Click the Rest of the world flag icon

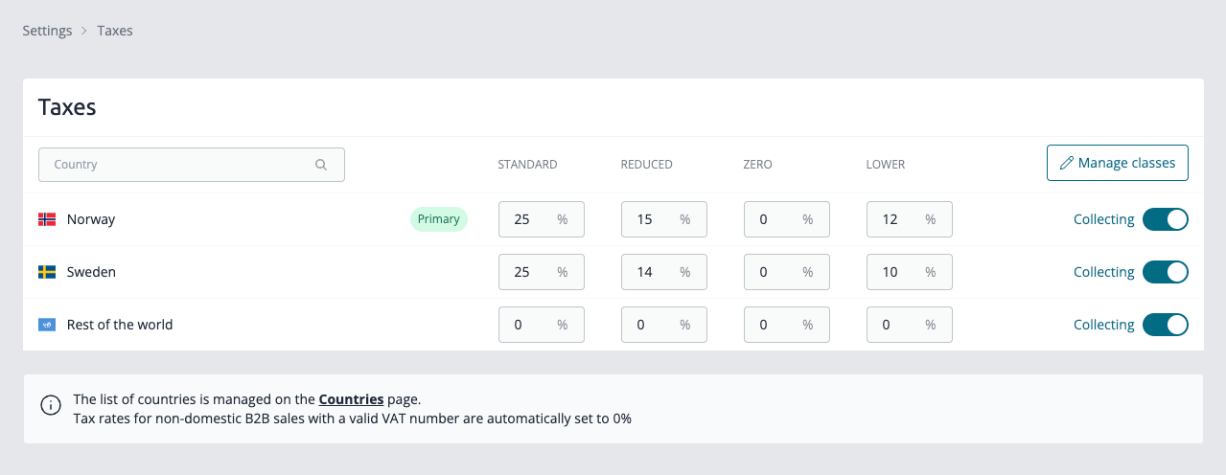point(47,325)
